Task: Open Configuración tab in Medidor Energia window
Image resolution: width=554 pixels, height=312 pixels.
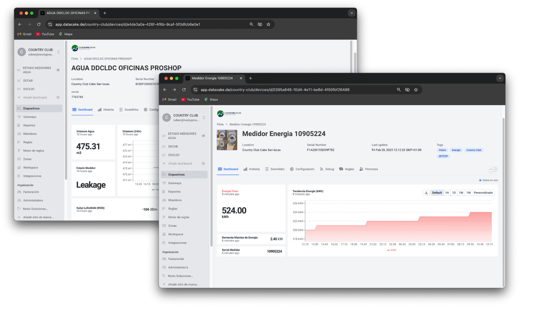Action: (x=302, y=169)
